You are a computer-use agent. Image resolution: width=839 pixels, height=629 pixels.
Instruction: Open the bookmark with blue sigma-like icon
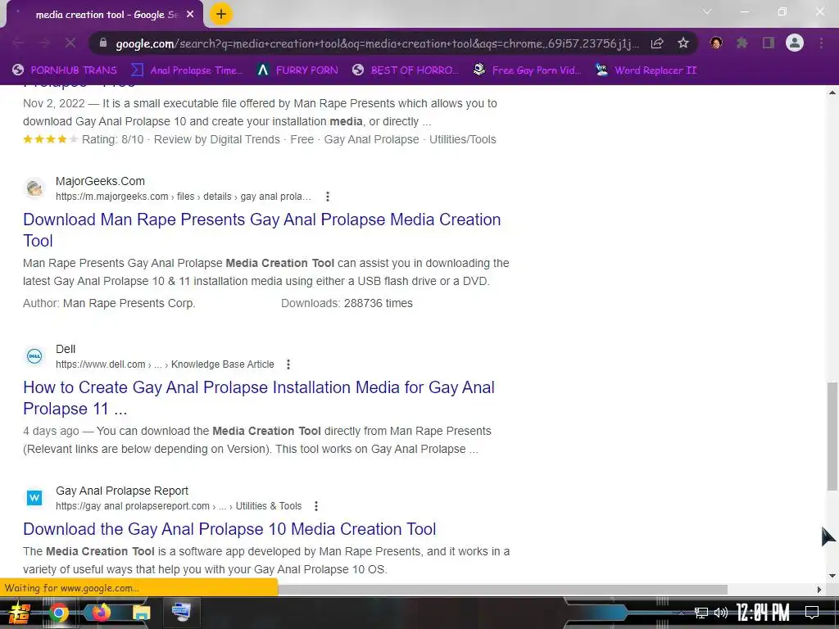(186, 70)
